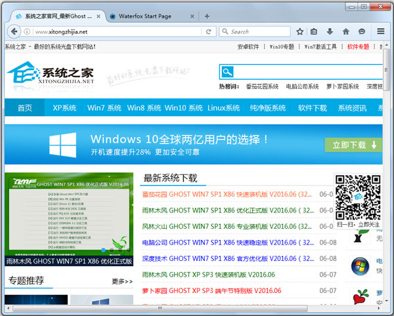Image resolution: width=394 pixels, height=316 pixels.
Task: Open the 首页 navigation item
Action: (25, 108)
